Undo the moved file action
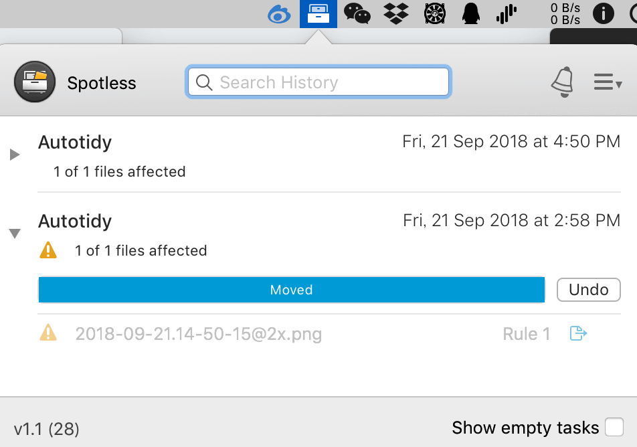The height and width of the screenshot is (447, 637). [x=588, y=290]
